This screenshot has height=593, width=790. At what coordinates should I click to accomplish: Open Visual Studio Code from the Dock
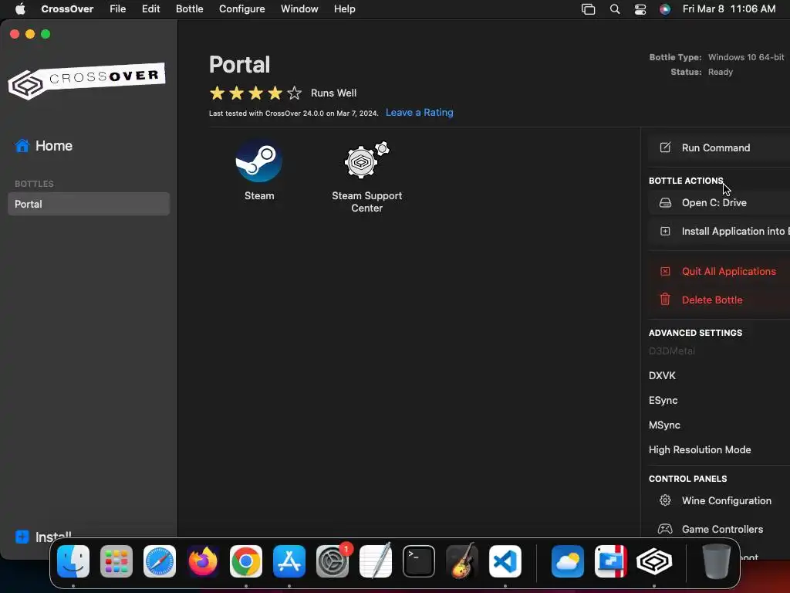coord(505,561)
